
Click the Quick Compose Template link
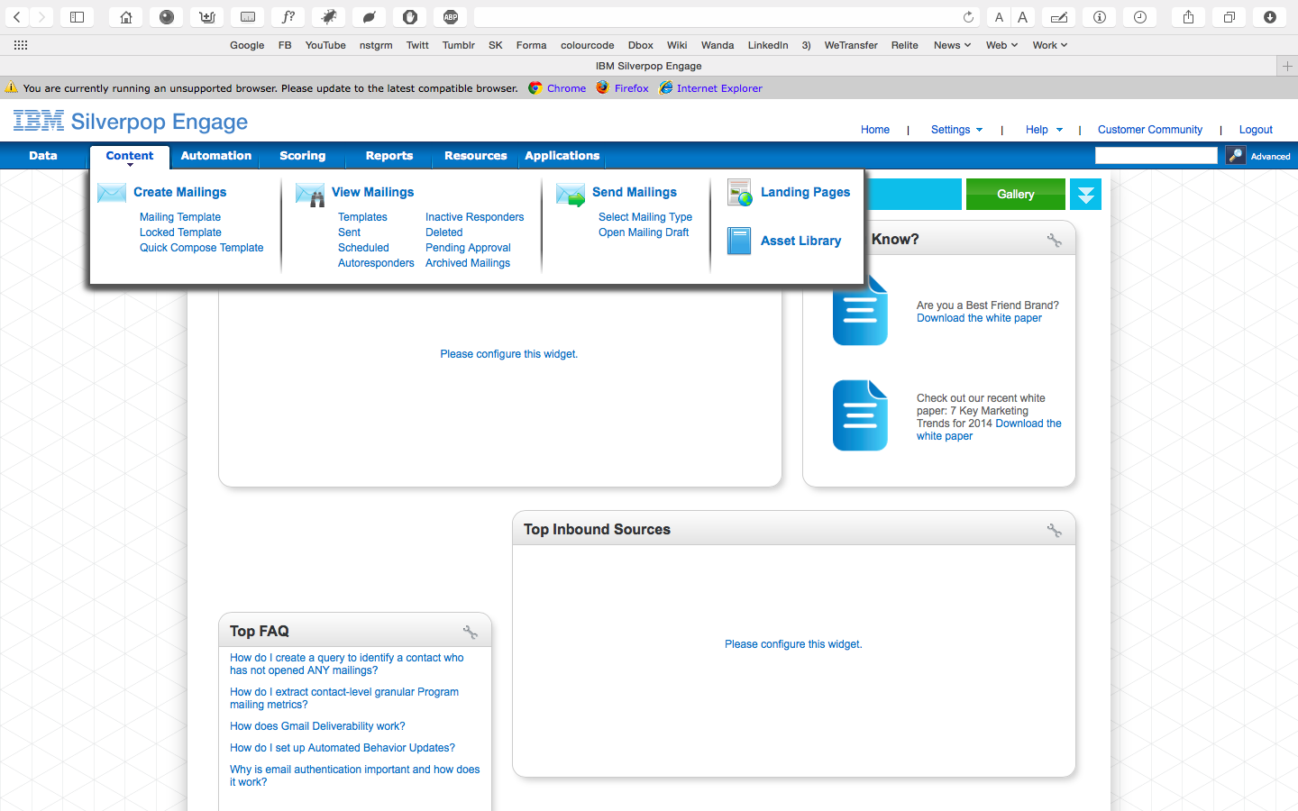coord(202,248)
